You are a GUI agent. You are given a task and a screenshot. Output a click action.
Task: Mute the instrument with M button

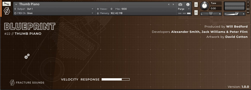(196, 12)
